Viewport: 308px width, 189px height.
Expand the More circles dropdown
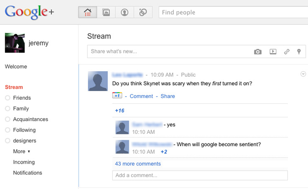tap(22, 151)
